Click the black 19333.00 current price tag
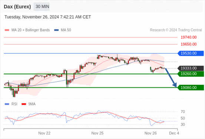 pos(191,68)
